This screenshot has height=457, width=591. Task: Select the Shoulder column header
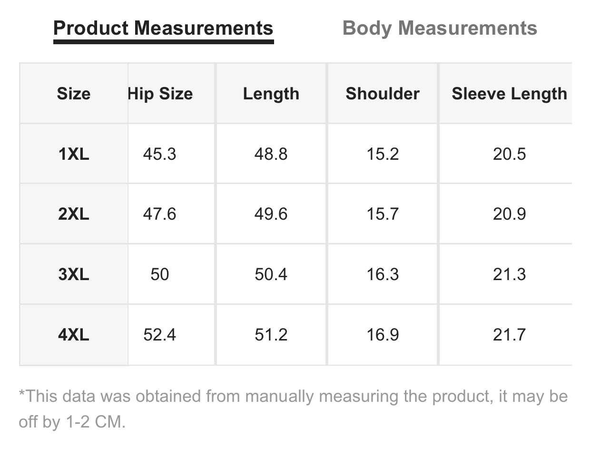tap(383, 94)
